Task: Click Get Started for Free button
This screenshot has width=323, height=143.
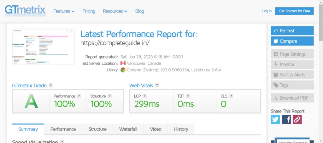Action: (294, 11)
